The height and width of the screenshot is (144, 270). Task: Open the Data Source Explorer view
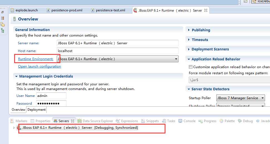click(x=95, y=121)
